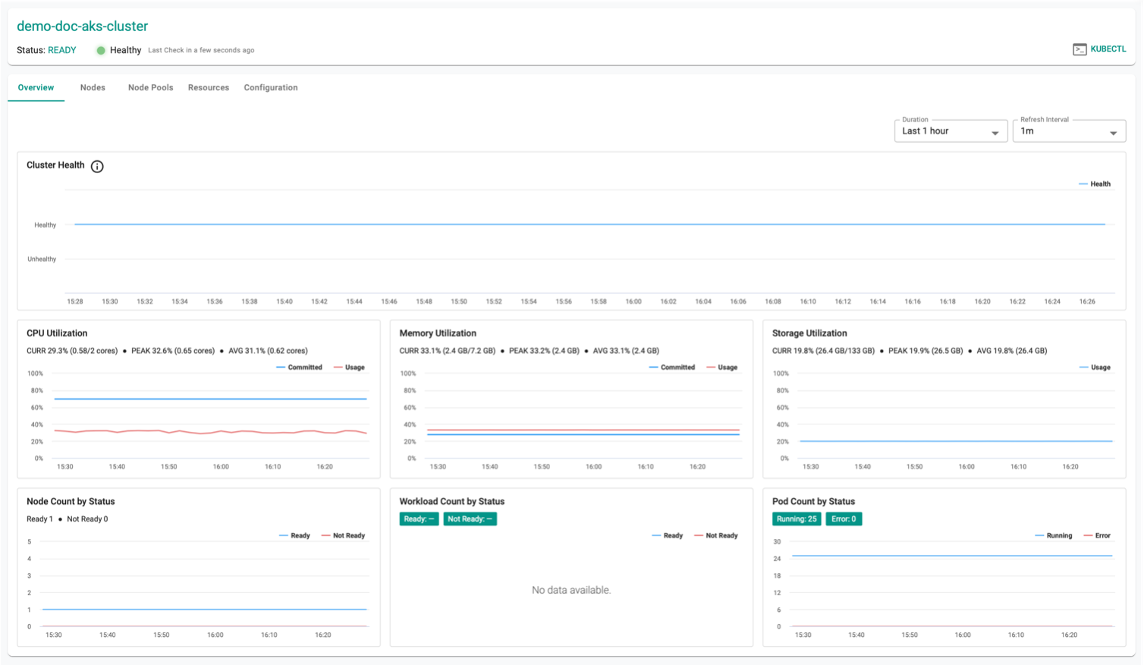Click the Cluster Health info icon
This screenshot has height=665, width=1144.
tap(97, 166)
